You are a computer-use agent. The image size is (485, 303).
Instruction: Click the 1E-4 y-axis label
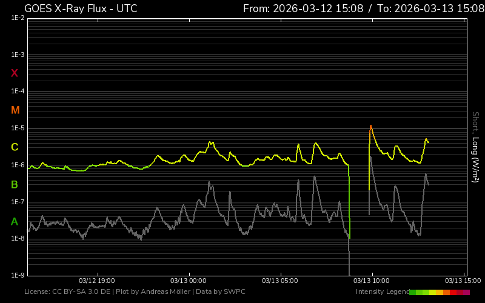18,92
